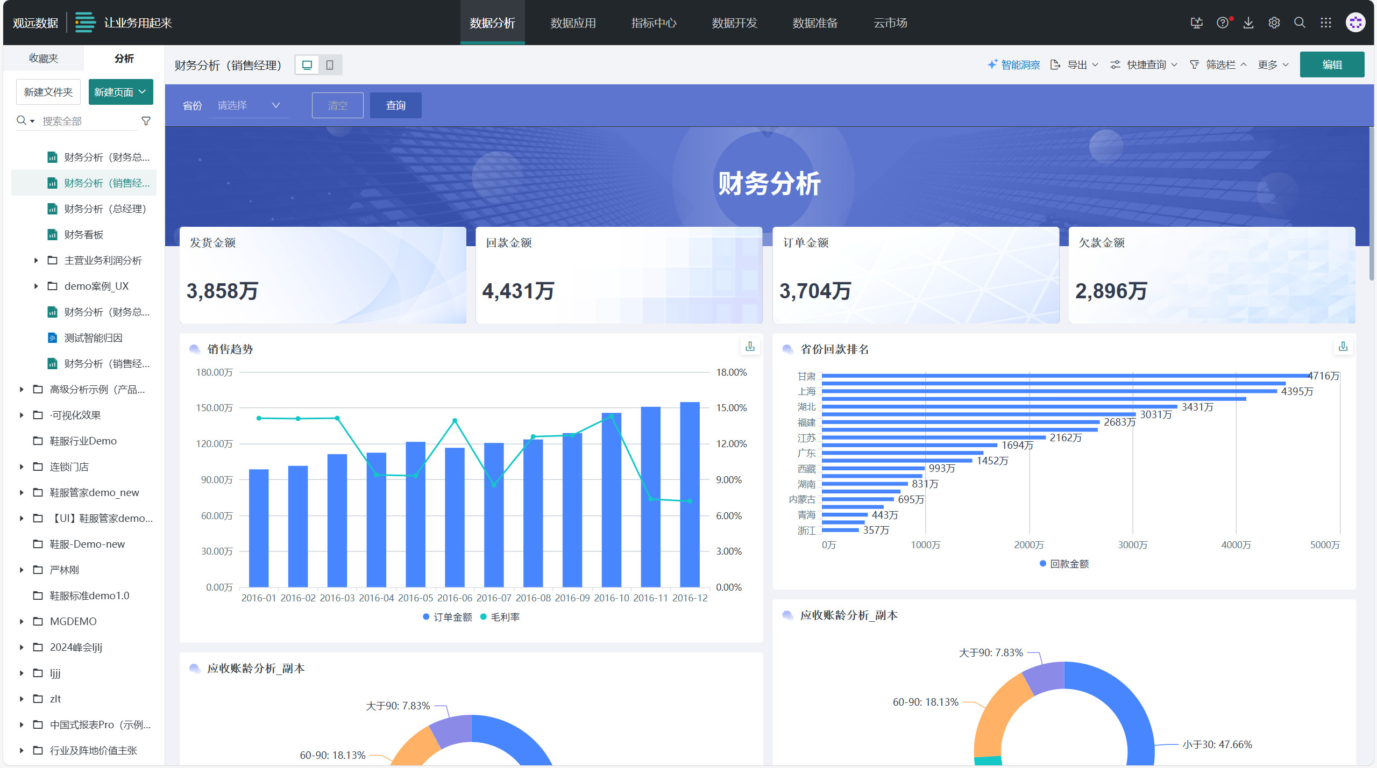The height and width of the screenshot is (768, 1377).
Task: Switch to the 数据应用 top tab
Action: pyautogui.click(x=573, y=23)
